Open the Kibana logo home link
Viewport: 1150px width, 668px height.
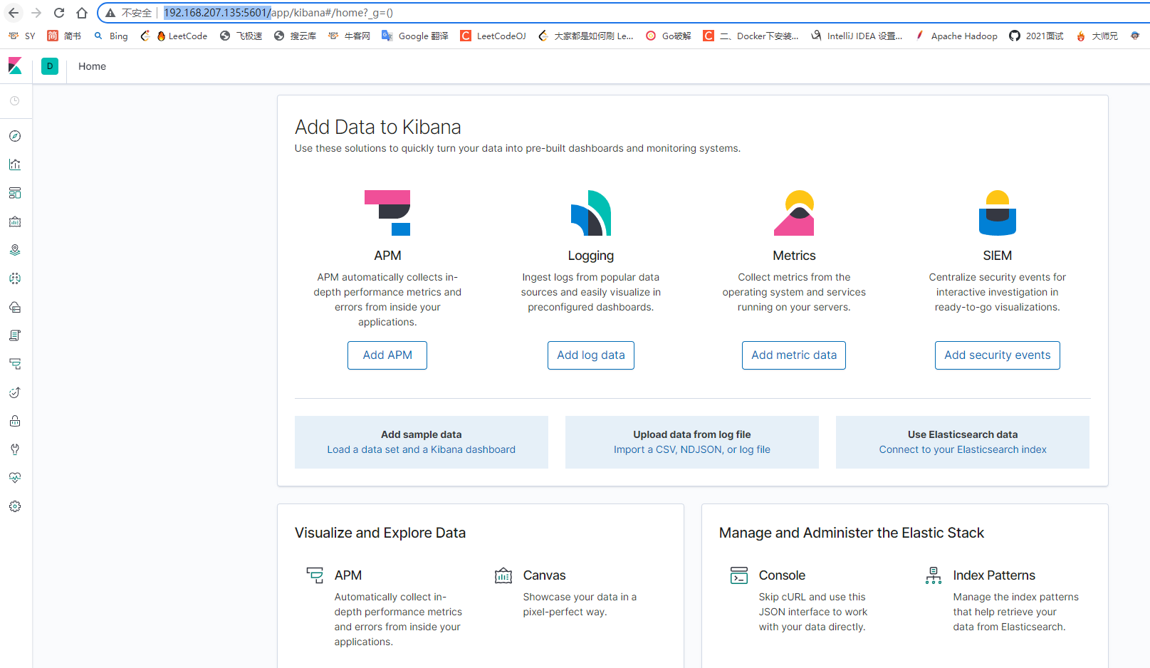15,66
